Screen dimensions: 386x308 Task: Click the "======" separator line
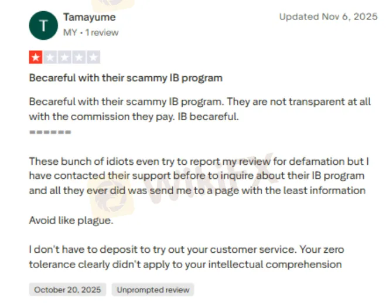click(x=50, y=133)
